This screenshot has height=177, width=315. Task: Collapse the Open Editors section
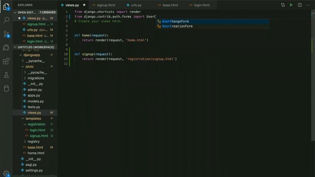pos(15,12)
